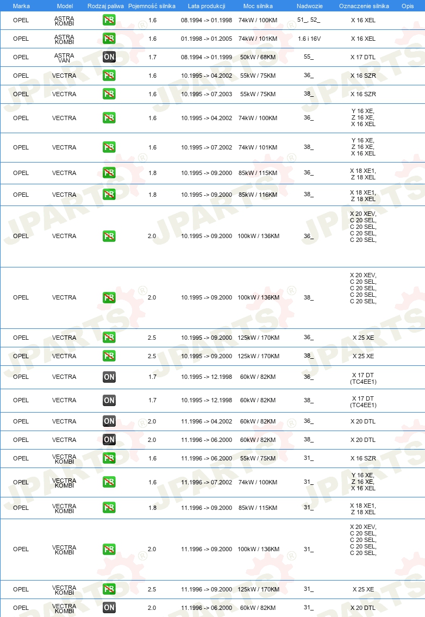Click 'OPEL' in the Astra Van row
425x617 pixels.
click(21, 57)
